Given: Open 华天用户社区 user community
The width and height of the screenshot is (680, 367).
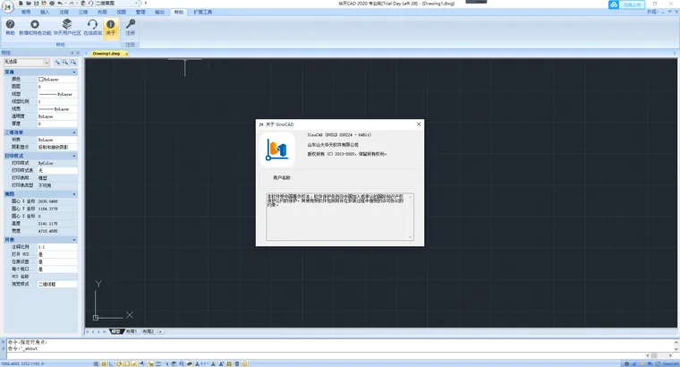Looking at the screenshot, I should coord(67,28).
